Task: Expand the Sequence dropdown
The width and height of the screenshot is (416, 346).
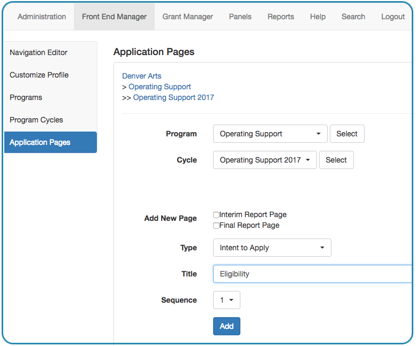Action: coord(226,300)
